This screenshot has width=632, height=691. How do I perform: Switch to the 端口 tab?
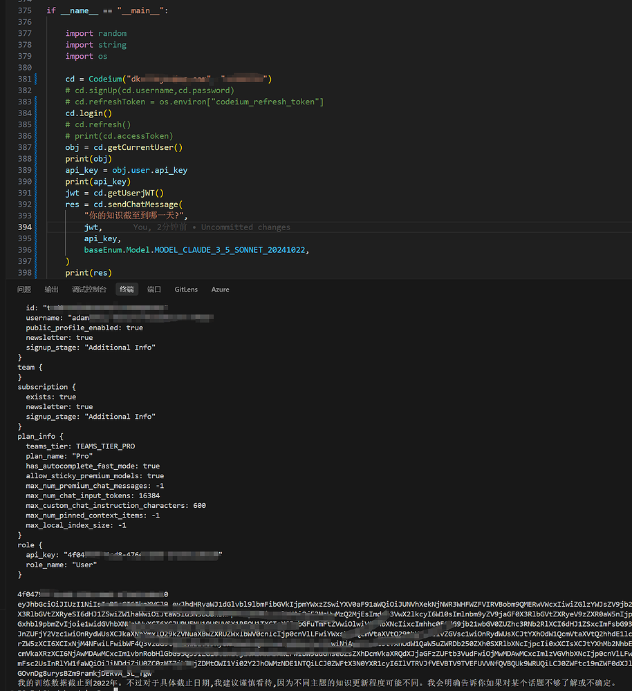coord(154,290)
